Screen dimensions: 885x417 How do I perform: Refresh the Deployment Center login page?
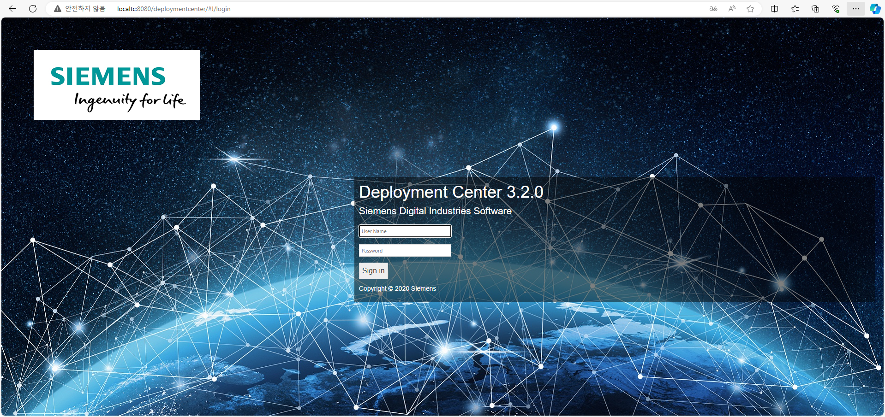click(x=33, y=9)
